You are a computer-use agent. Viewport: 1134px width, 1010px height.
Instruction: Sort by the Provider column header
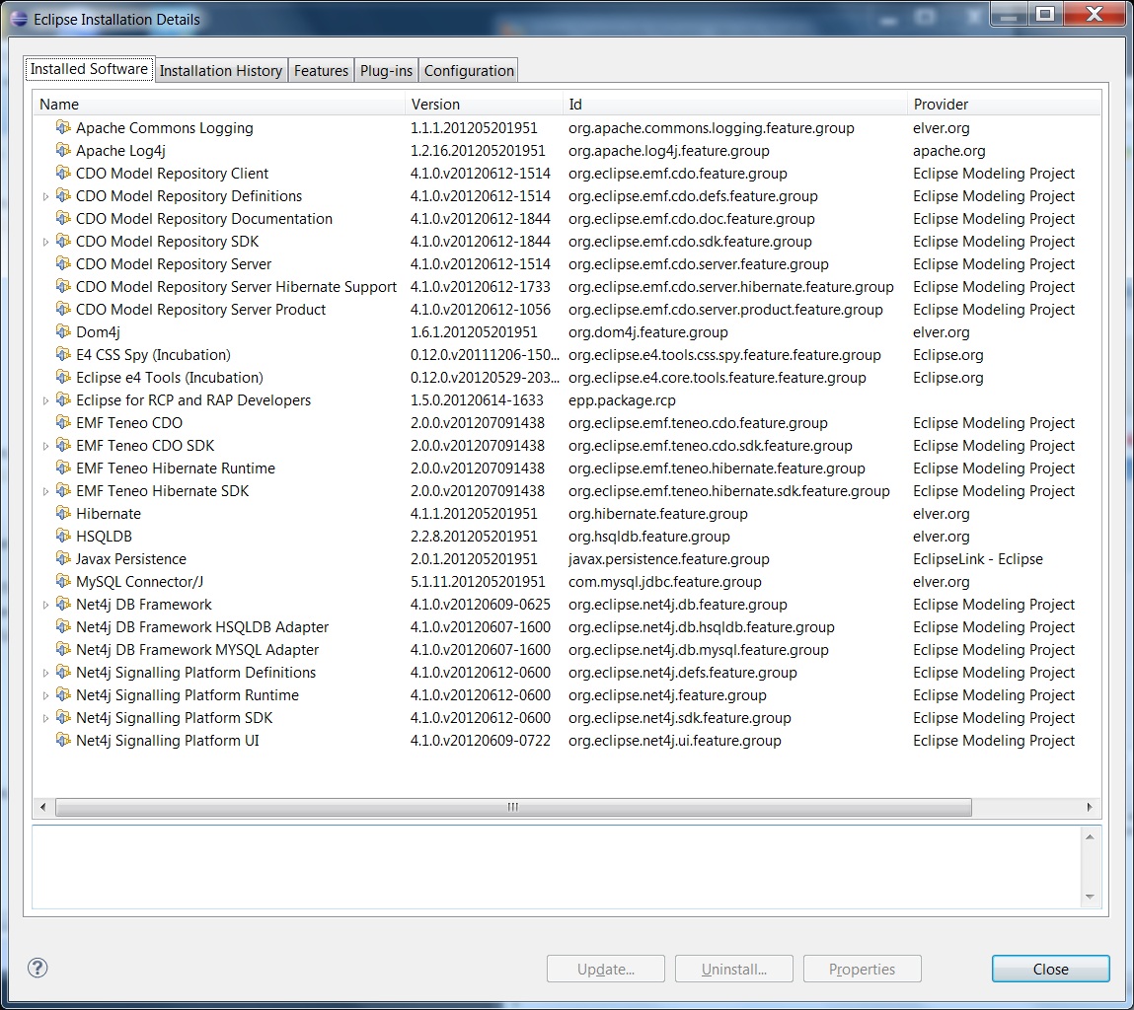click(1004, 105)
